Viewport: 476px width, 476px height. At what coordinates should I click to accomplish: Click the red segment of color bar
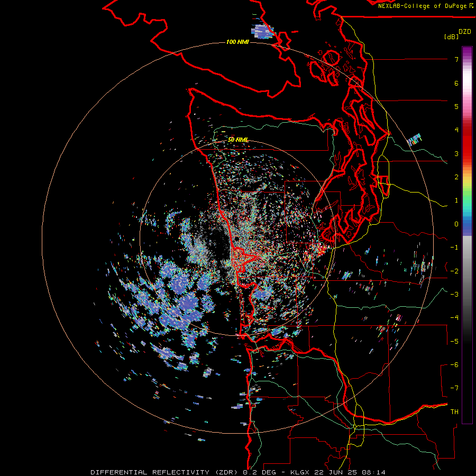point(467,143)
